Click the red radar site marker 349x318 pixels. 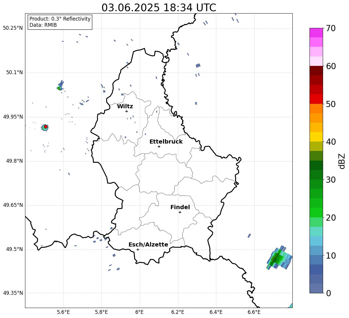click(x=46, y=126)
